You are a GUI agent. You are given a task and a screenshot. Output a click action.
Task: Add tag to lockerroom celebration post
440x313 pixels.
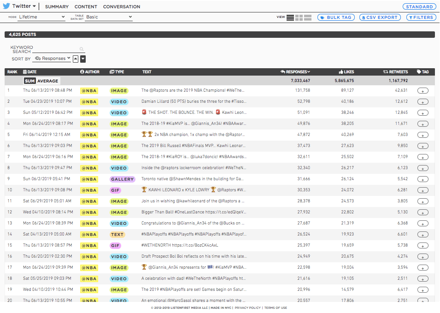coord(423,168)
